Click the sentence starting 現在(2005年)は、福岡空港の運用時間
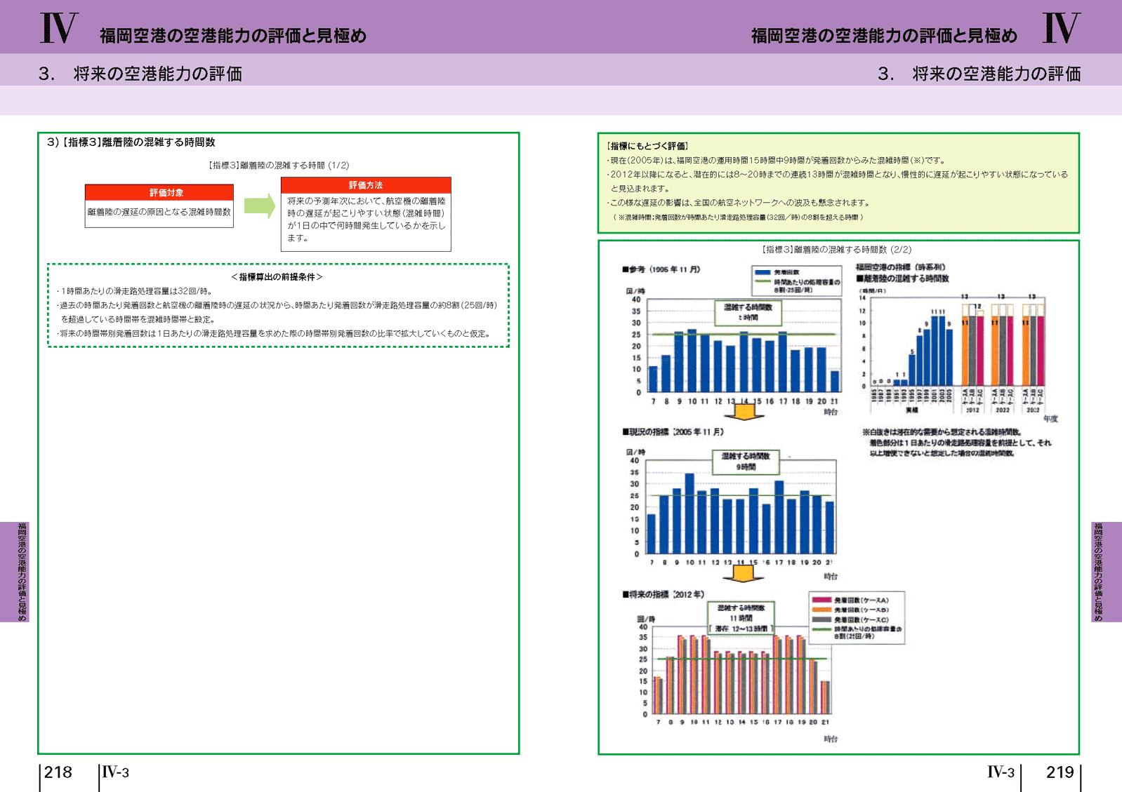 777,161
